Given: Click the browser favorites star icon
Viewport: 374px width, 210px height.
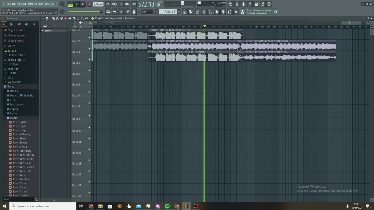Looking at the screenshot, I should tap(34, 24).
